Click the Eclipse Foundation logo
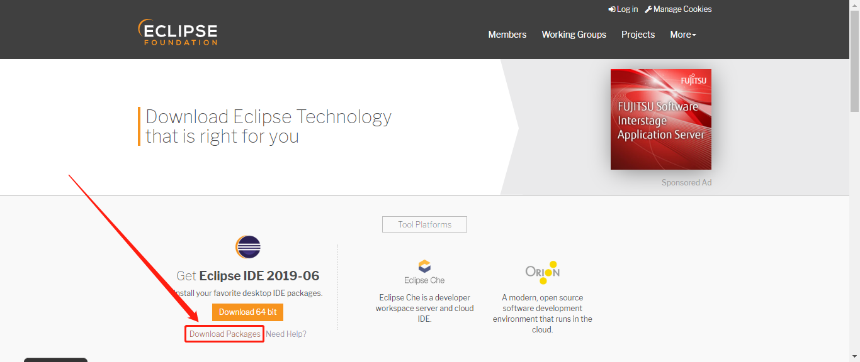This screenshot has width=860, height=362. (x=178, y=32)
